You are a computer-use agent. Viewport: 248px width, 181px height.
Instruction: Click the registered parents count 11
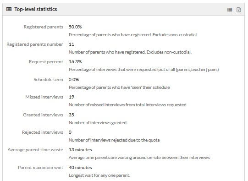pos(72,44)
